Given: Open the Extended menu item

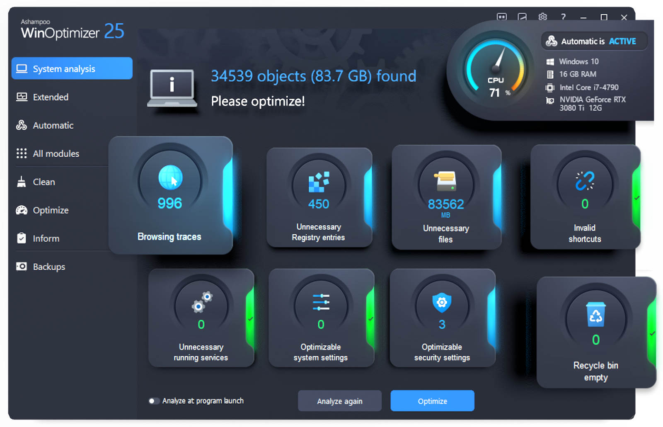Looking at the screenshot, I should [x=51, y=97].
